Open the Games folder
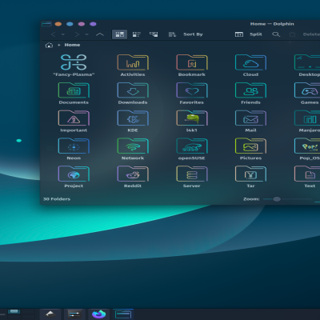The image size is (320, 320). click(x=308, y=94)
